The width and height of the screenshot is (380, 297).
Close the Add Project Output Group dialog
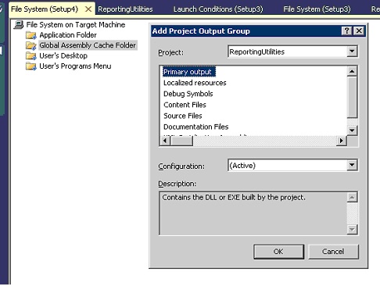pyautogui.click(x=359, y=31)
